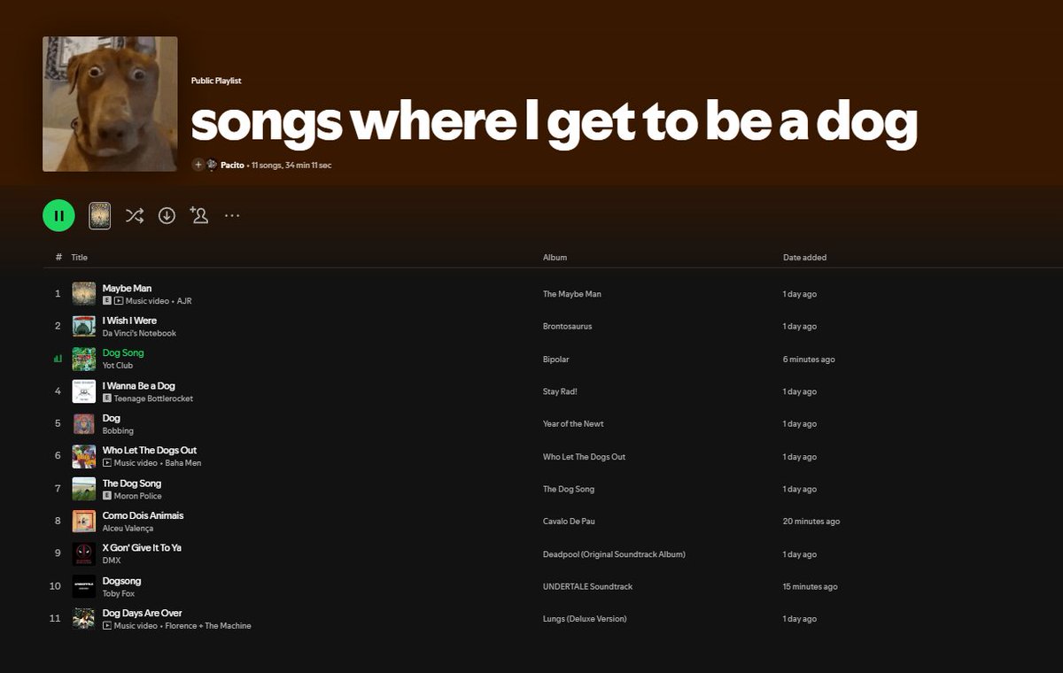Select the song I Wanna Be a Dog
The width and height of the screenshot is (1063, 673).
(139, 385)
